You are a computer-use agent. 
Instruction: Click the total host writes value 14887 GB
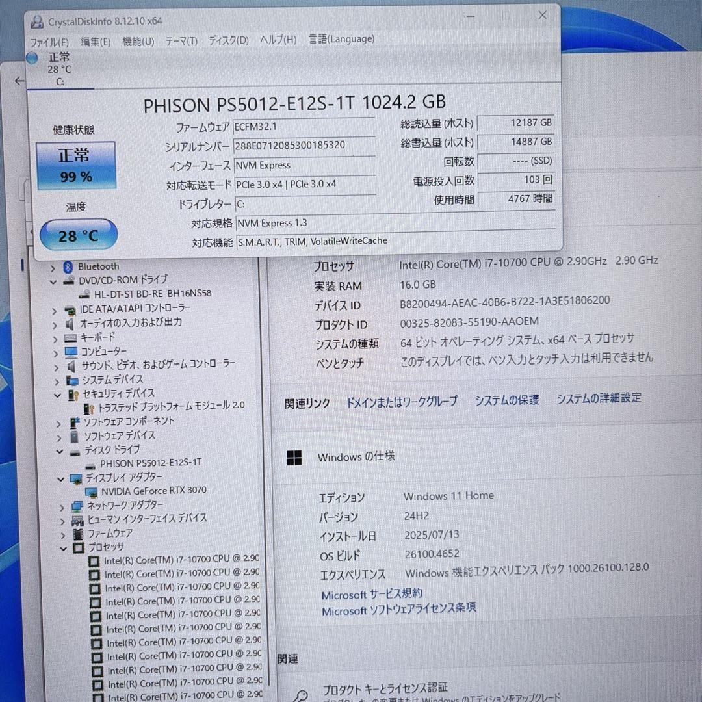pyautogui.click(x=515, y=142)
